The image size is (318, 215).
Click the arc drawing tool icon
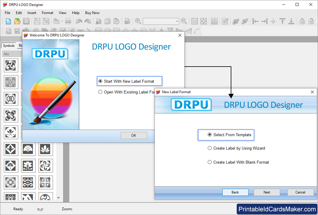pos(197,31)
